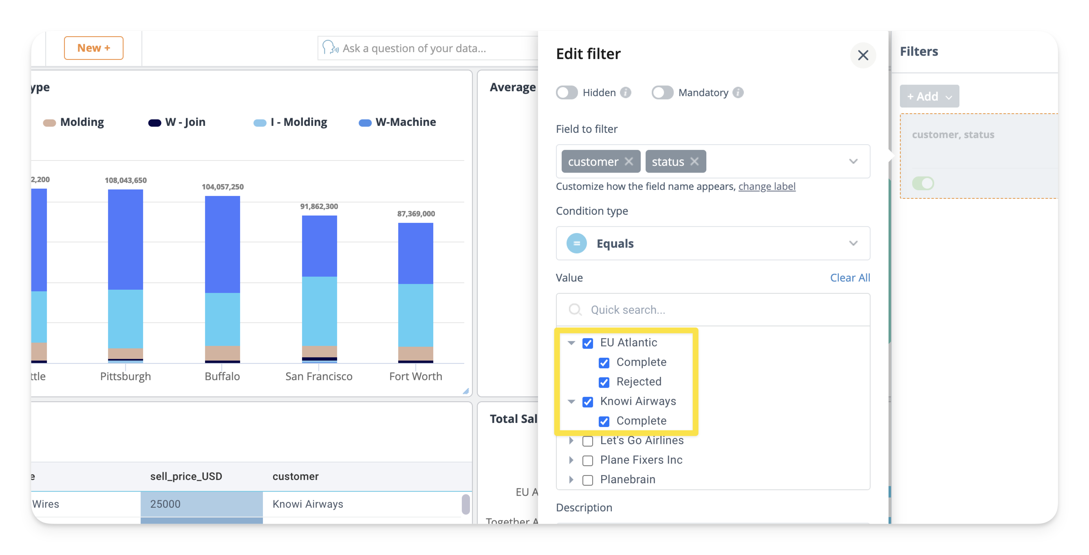Click the W-Machine legend color swatch
This screenshot has width=1089, height=555.
(x=365, y=123)
